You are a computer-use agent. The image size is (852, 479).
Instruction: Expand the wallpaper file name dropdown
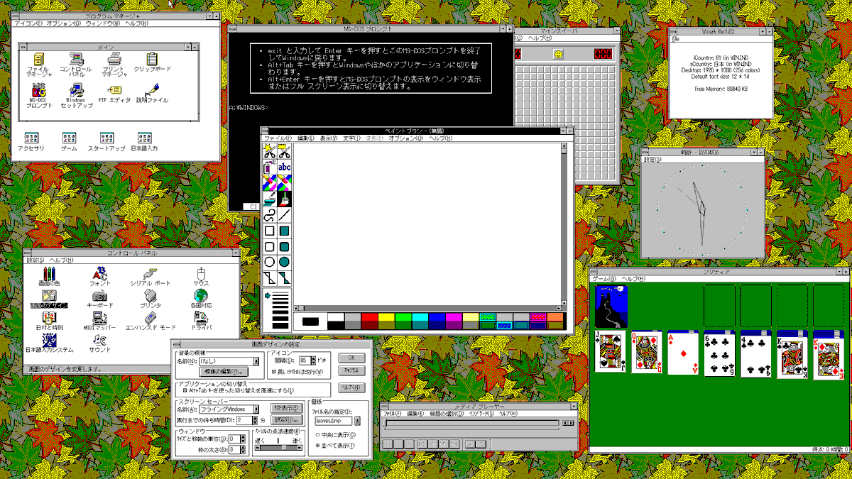[x=357, y=421]
